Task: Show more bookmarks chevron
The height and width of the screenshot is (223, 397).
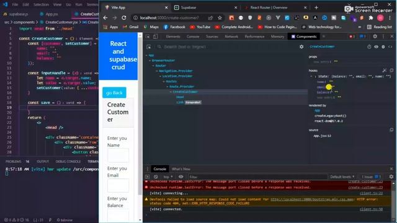Action: [x=360, y=27]
